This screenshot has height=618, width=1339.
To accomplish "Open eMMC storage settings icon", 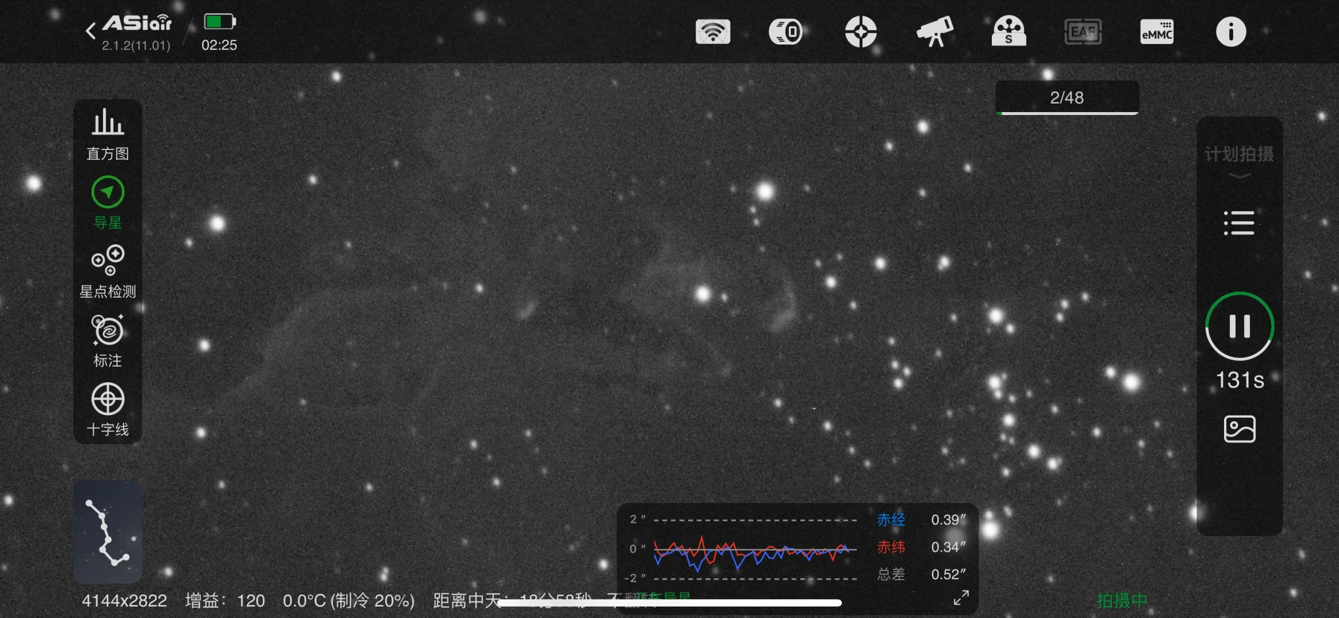I will point(1157,31).
